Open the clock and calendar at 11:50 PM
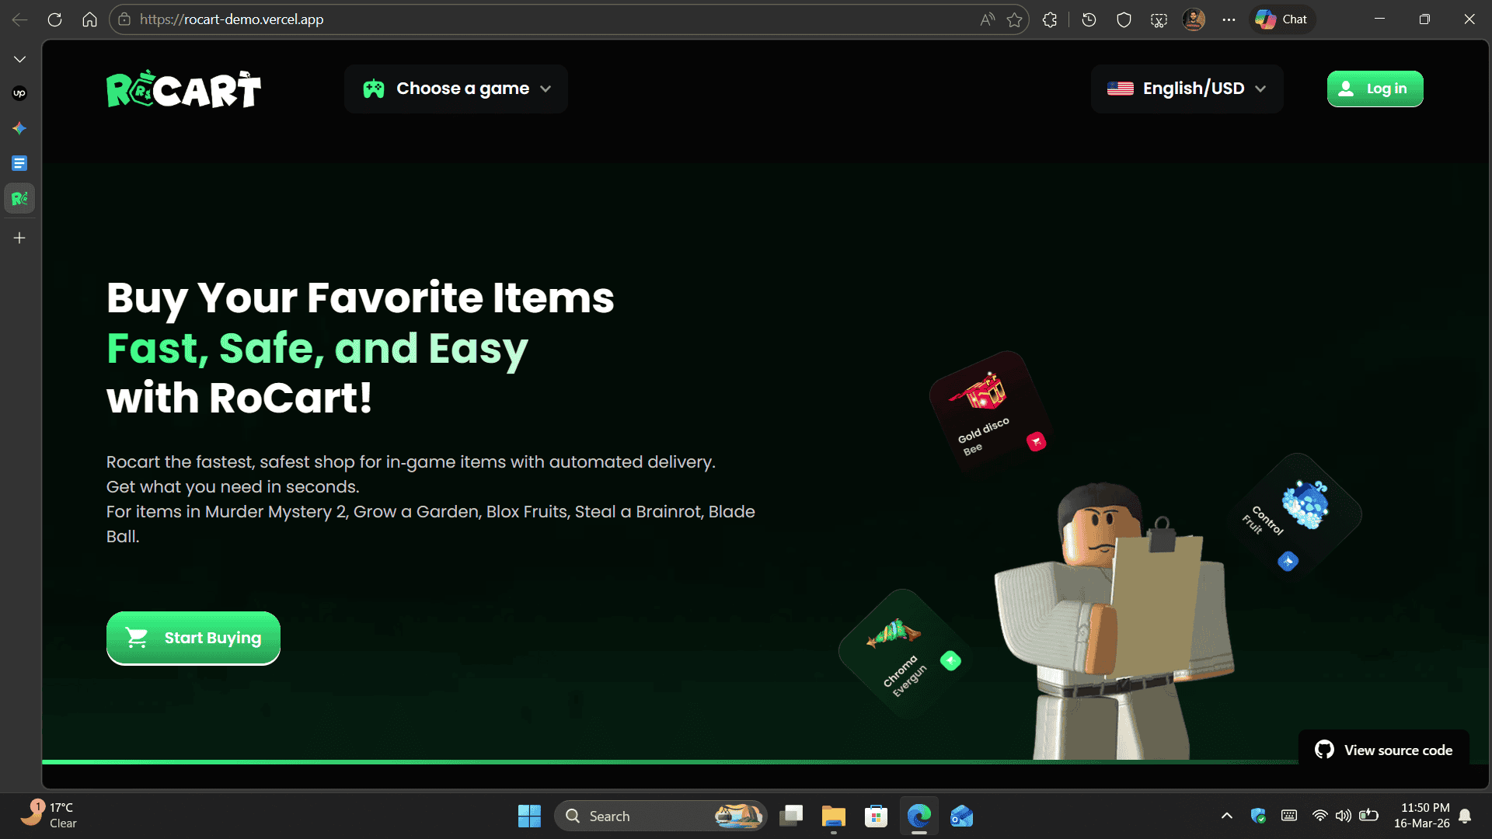 tap(1421, 816)
